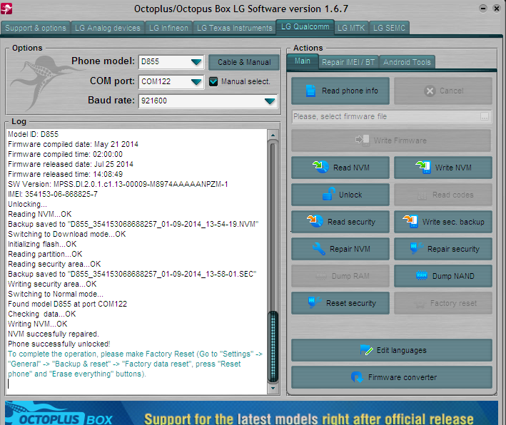Click the Unlock padlock icon
Screen dimensions: 506x425
(329, 194)
